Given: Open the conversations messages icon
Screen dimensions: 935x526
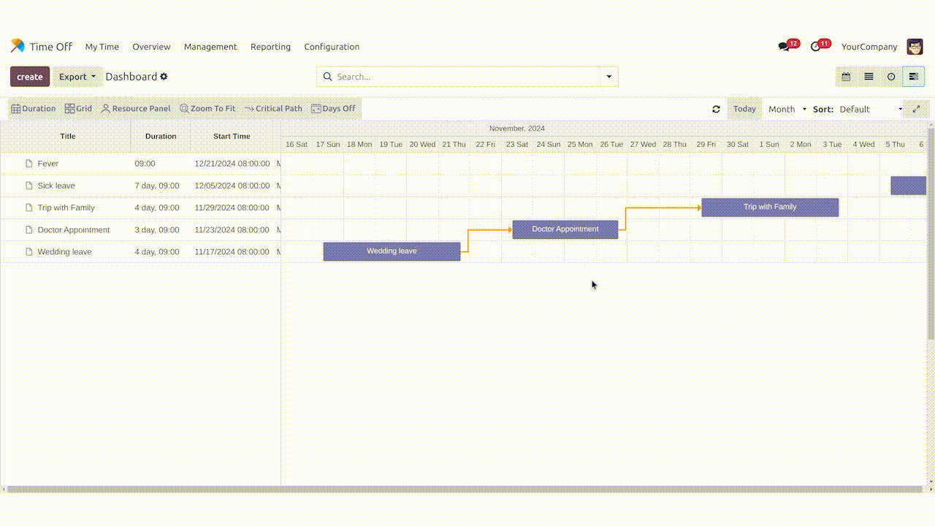Looking at the screenshot, I should tap(784, 47).
